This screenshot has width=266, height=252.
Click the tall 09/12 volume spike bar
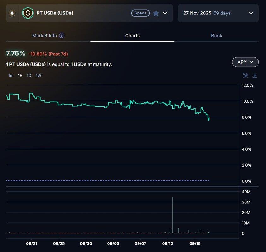[172, 215]
